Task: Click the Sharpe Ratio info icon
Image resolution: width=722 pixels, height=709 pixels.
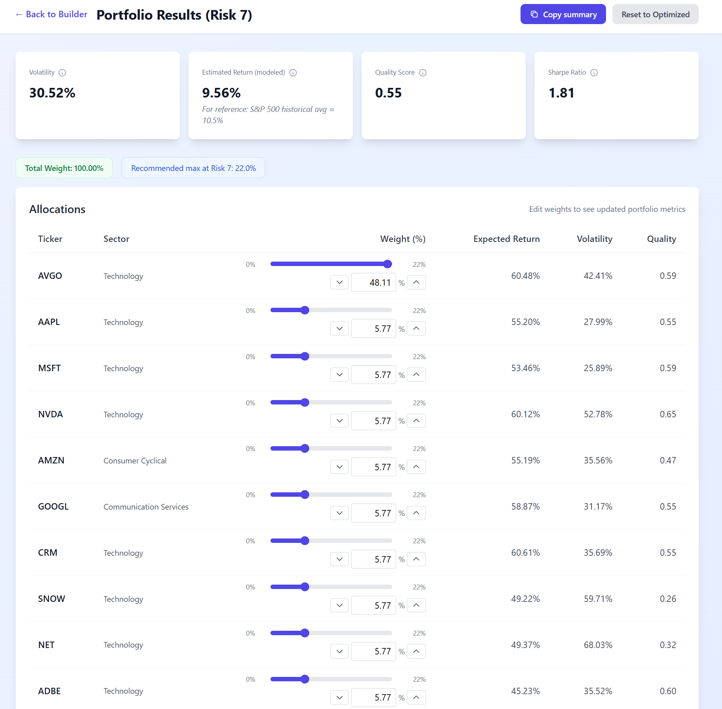Action: [594, 73]
